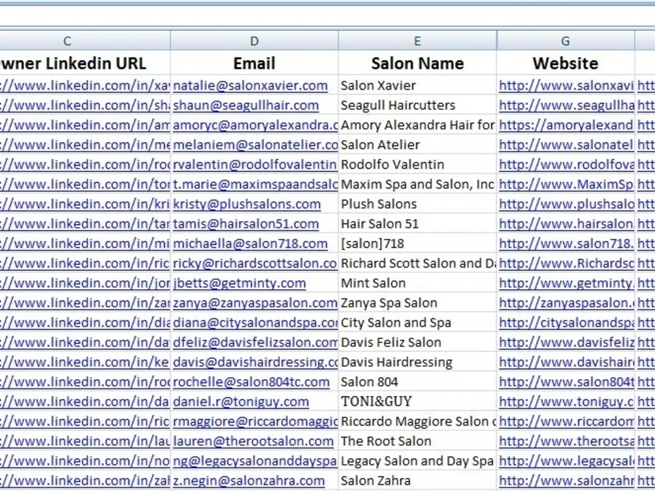Select the Salon Atelier cell
The width and height of the screenshot is (655, 491).
pyautogui.click(x=417, y=145)
